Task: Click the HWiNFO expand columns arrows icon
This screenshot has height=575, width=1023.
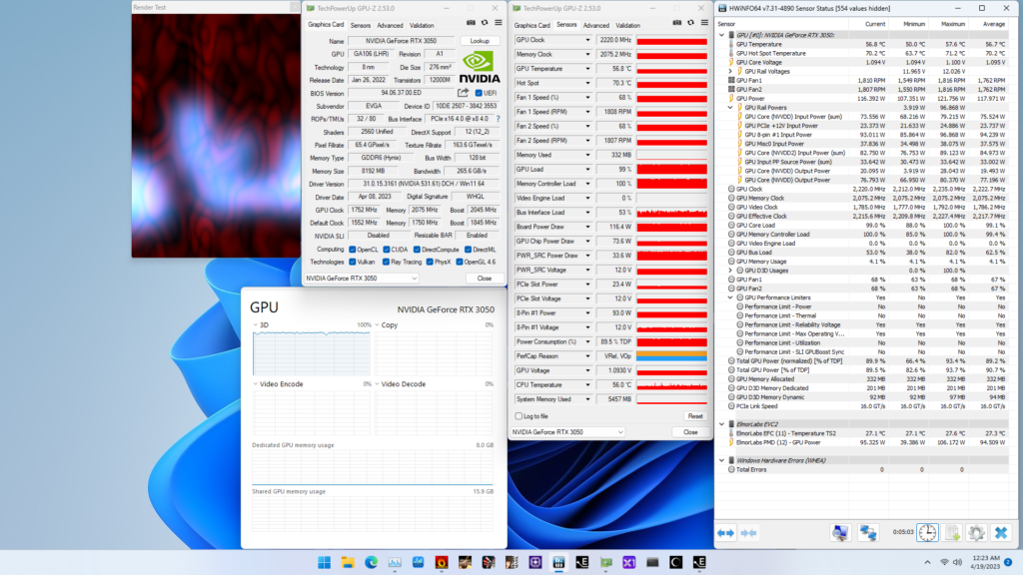Action: click(x=725, y=533)
